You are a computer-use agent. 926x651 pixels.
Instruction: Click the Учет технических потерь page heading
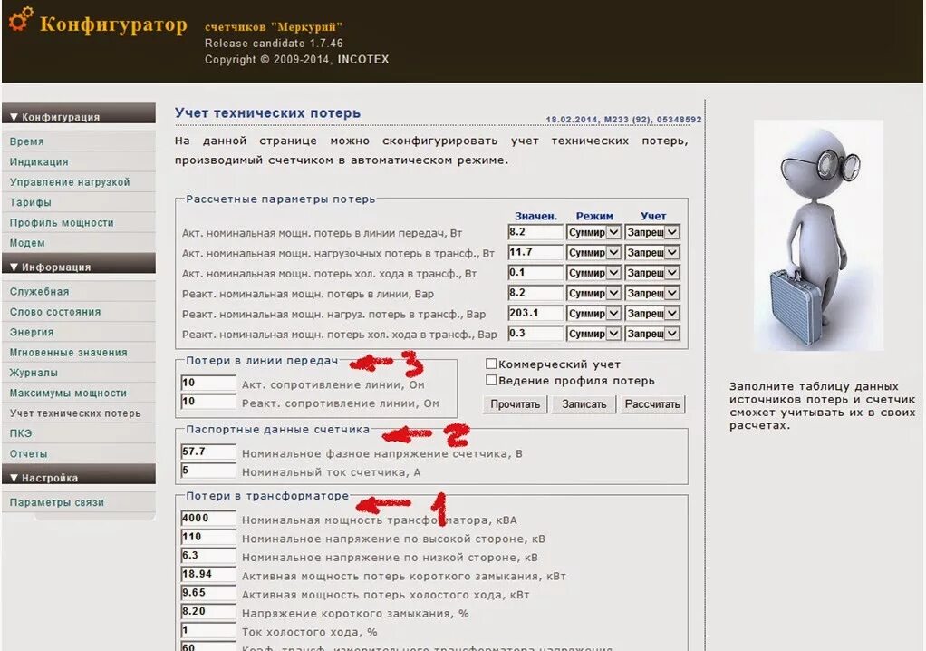[x=267, y=112]
